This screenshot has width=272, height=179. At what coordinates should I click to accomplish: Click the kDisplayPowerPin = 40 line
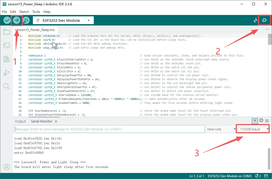click(60, 75)
